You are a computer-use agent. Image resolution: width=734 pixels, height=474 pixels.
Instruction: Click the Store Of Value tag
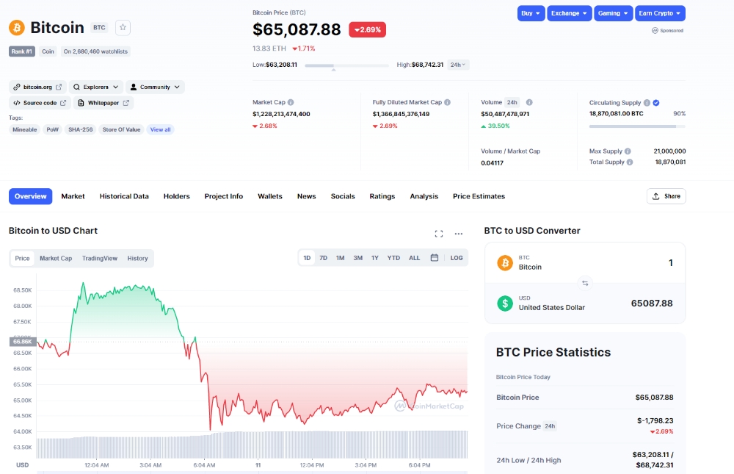pos(122,130)
